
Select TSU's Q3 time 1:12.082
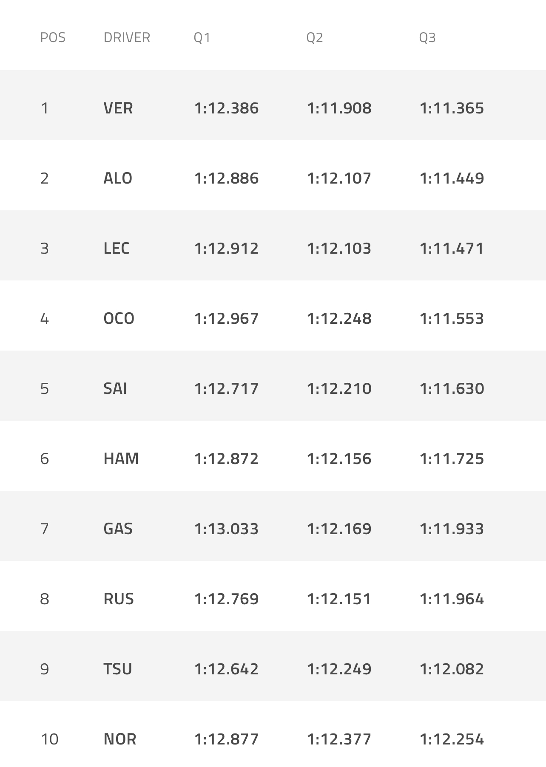[452, 669]
